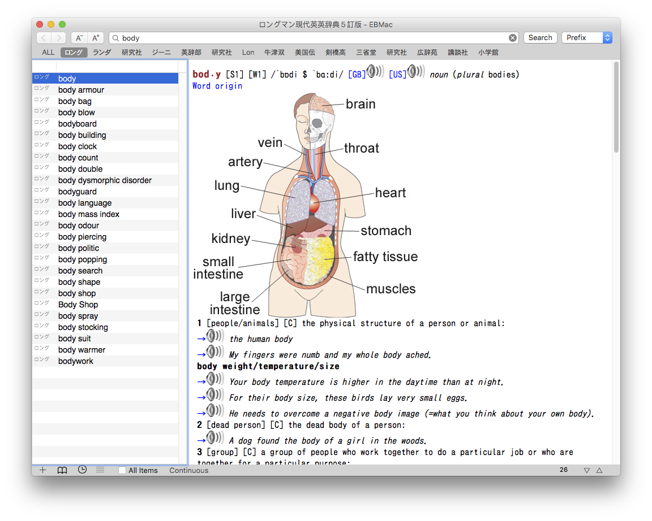Play audio for 'A dog found the body'
Image resolution: width=652 pixels, height=521 pixels.
coord(216,437)
